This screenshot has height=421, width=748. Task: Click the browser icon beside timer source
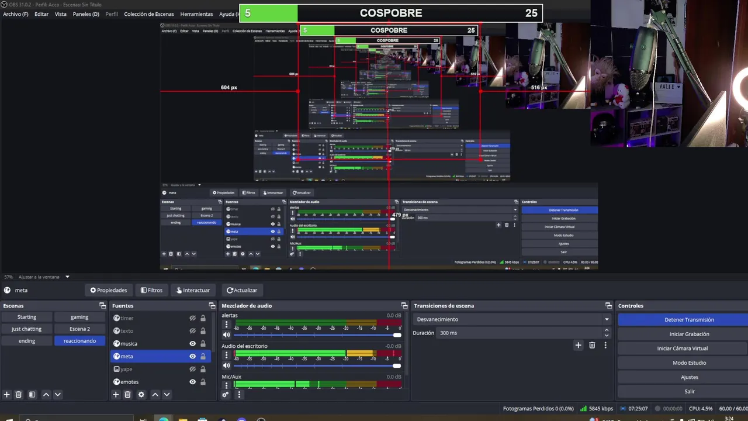pyautogui.click(x=116, y=318)
